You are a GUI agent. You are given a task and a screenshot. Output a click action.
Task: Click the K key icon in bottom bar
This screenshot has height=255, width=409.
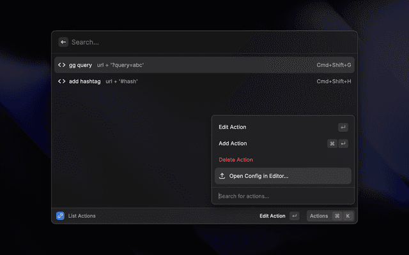pyautogui.click(x=348, y=216)
